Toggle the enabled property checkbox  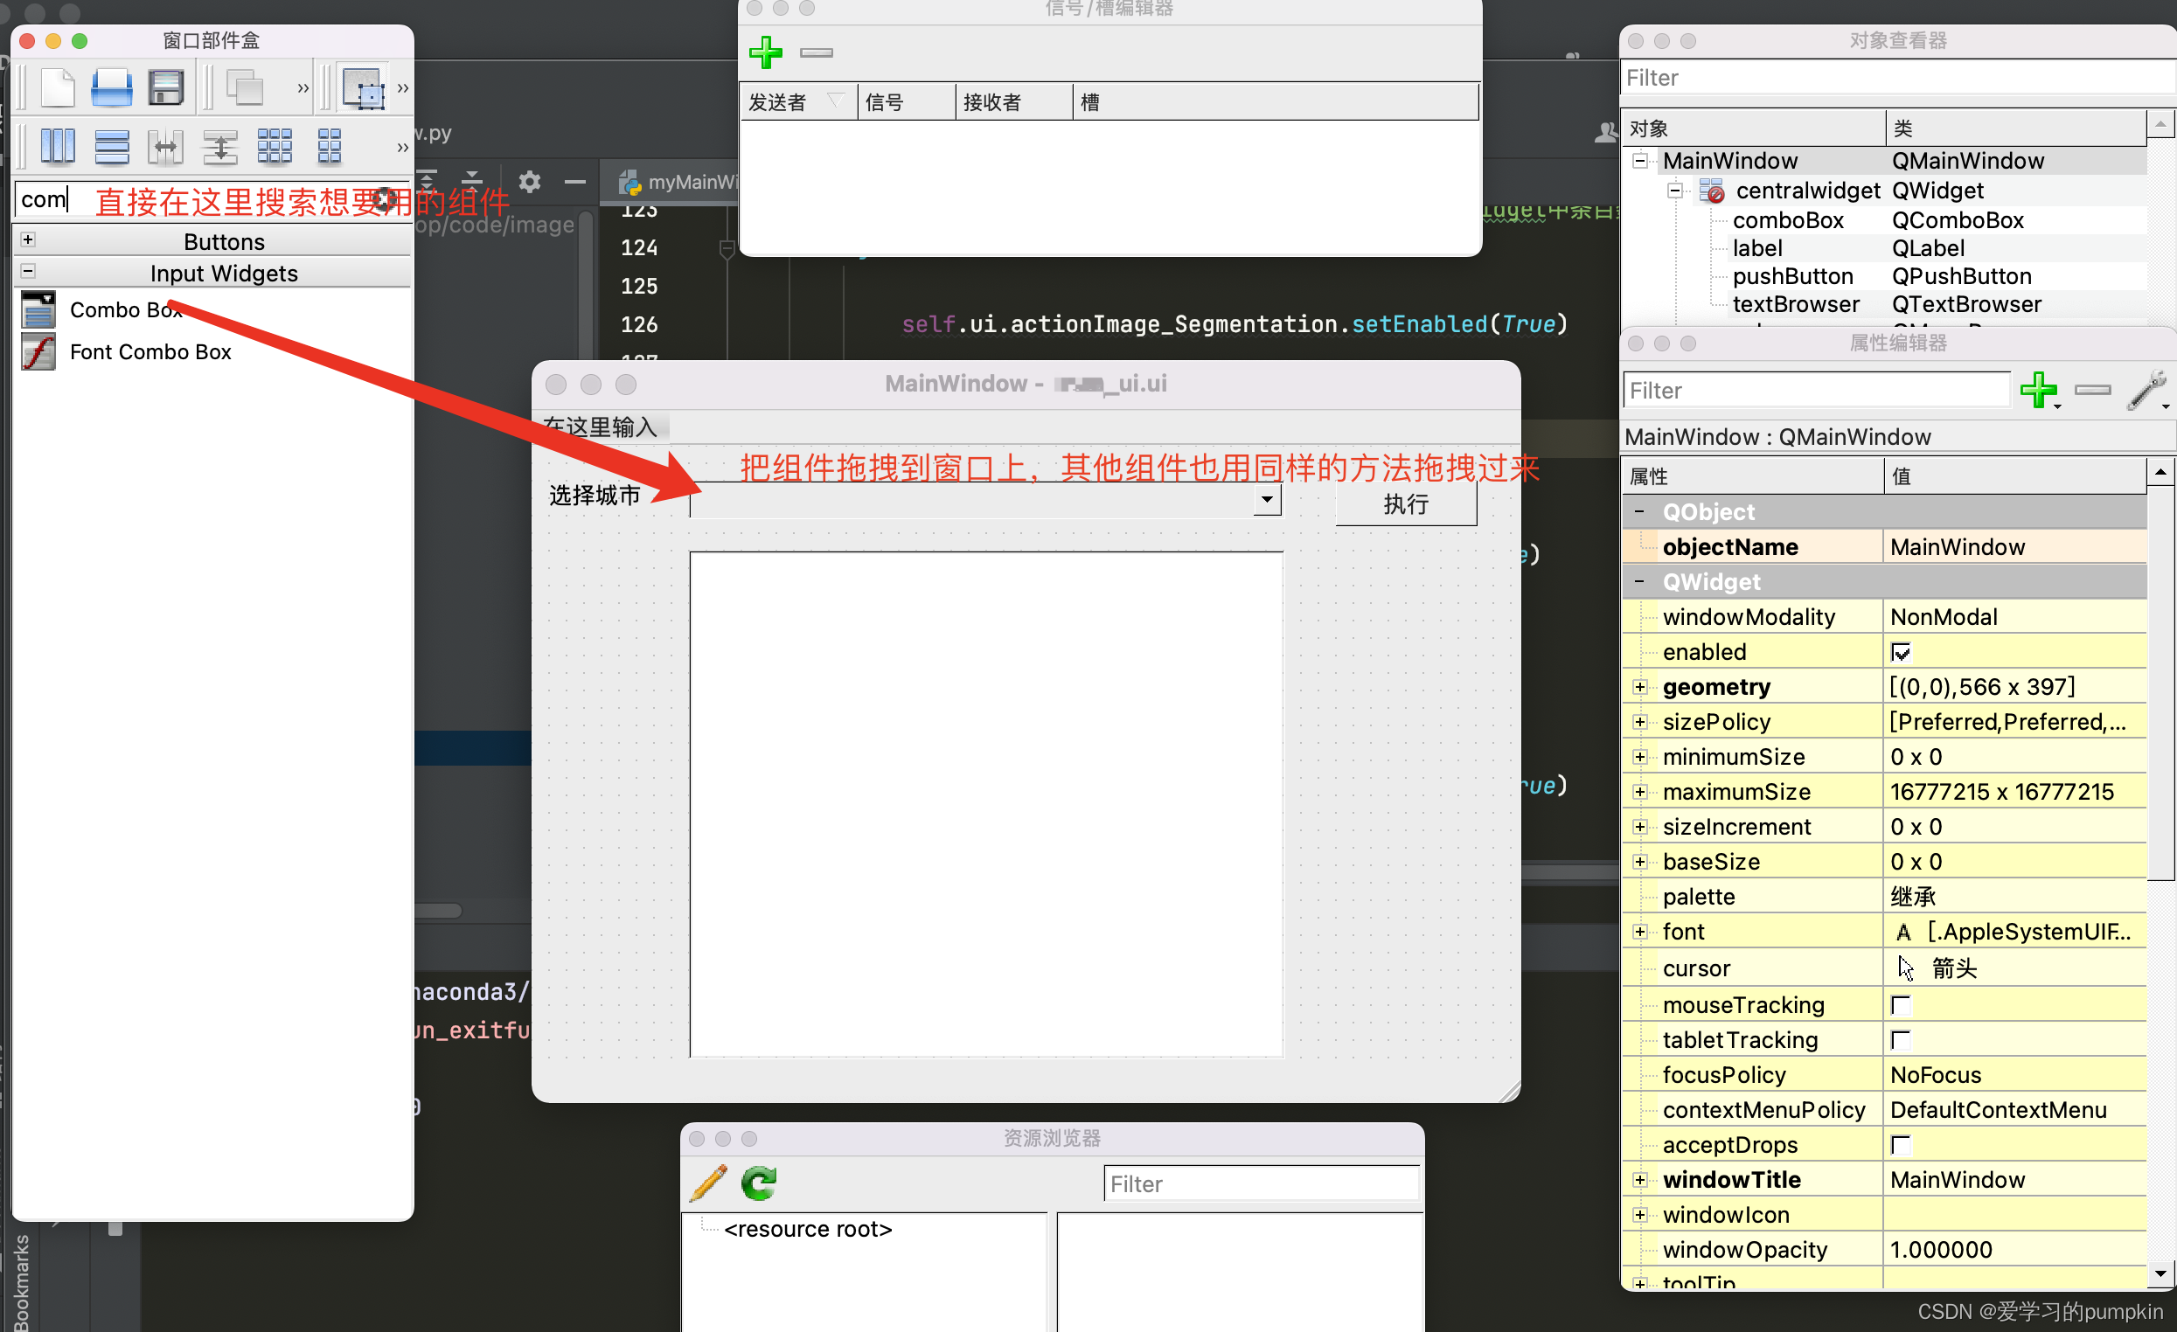[x=1901, y=653]
